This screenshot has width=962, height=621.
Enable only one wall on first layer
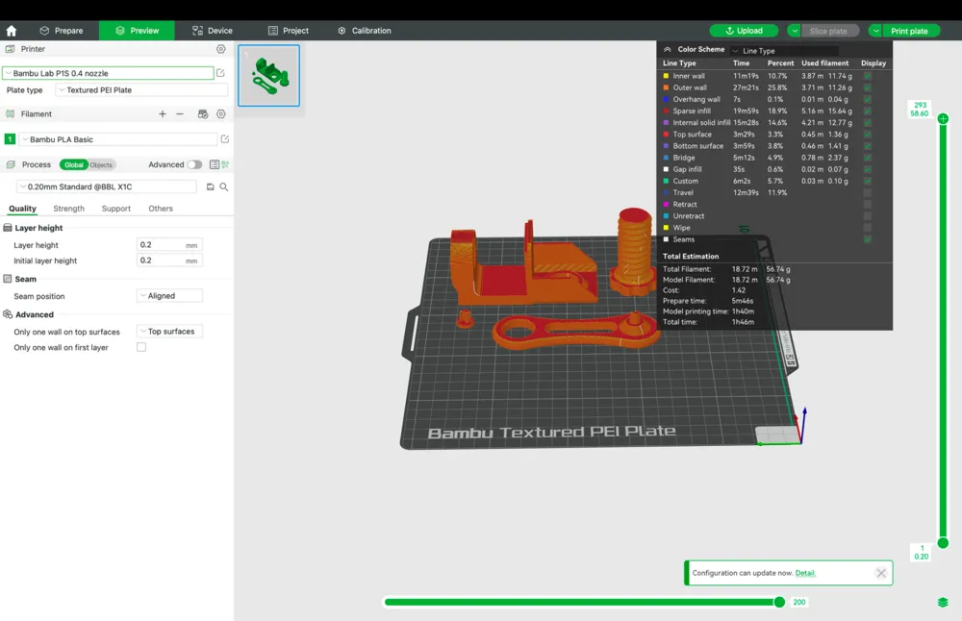coord(141,347)
